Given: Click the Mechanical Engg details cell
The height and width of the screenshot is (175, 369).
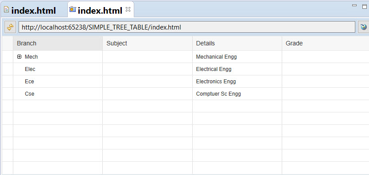Looking at the screenshot, I should click(x=237, y=57).
